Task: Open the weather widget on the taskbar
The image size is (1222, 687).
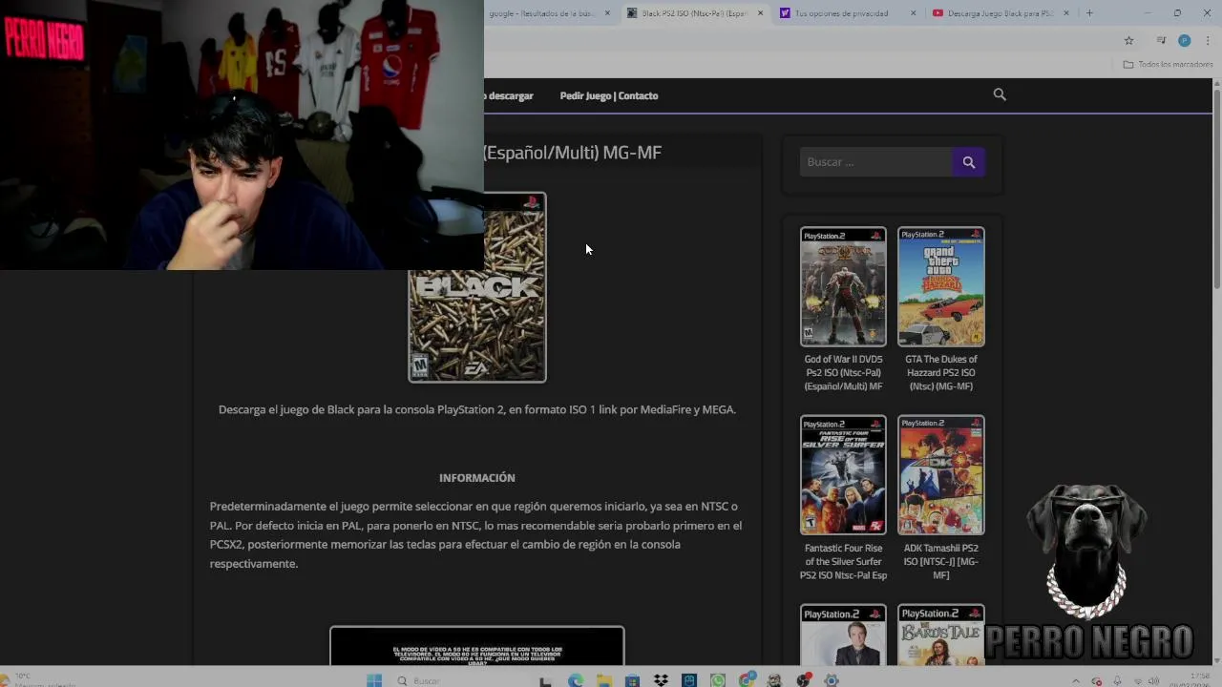Action: (x=38, y=680)
